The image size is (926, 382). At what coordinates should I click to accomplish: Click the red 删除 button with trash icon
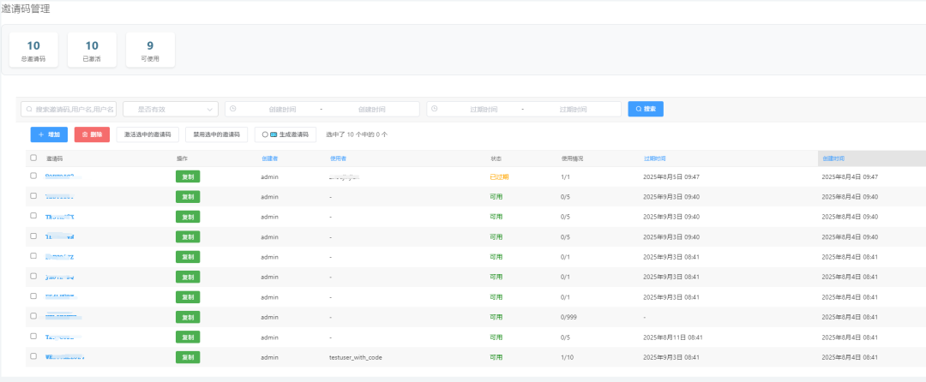(x=92, y=134)
